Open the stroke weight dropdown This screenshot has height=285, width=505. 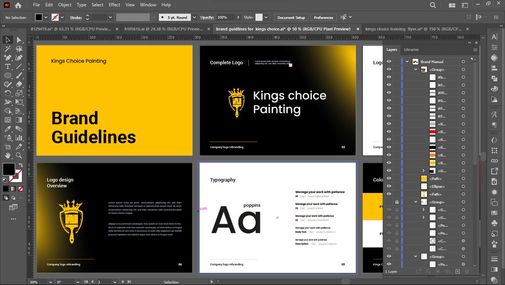(110, 17)
